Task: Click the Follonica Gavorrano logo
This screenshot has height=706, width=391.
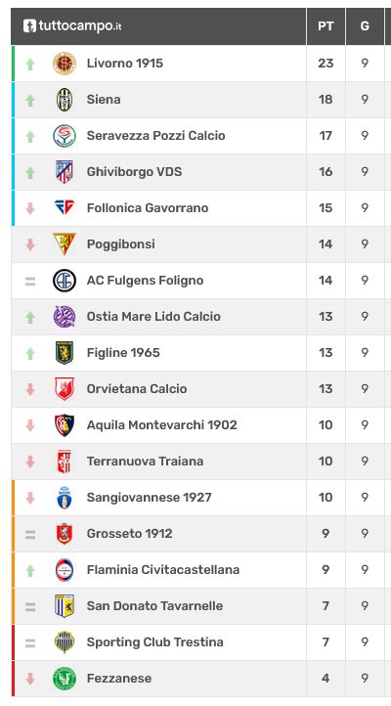Action: point(65,207)
